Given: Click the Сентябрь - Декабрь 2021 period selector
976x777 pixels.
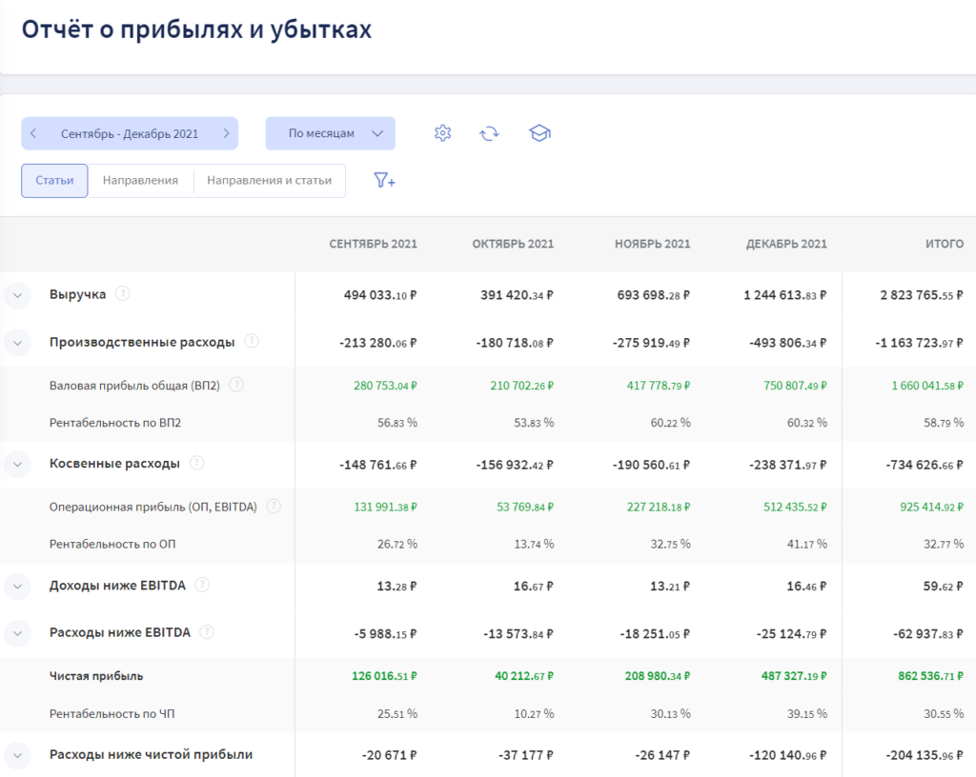Looking at the screenshot, I should [x=130, y=133].
